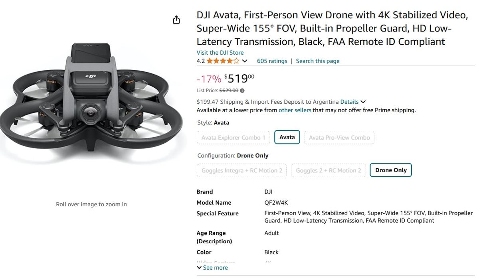Open the ratings breakdown chevron next to stars
Image resolution: width=479 pixels, height=280 pixels.
click(x=245, y=61)
